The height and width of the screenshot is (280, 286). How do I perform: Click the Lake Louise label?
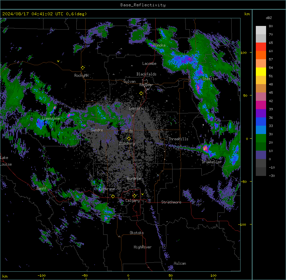(6, 161)
